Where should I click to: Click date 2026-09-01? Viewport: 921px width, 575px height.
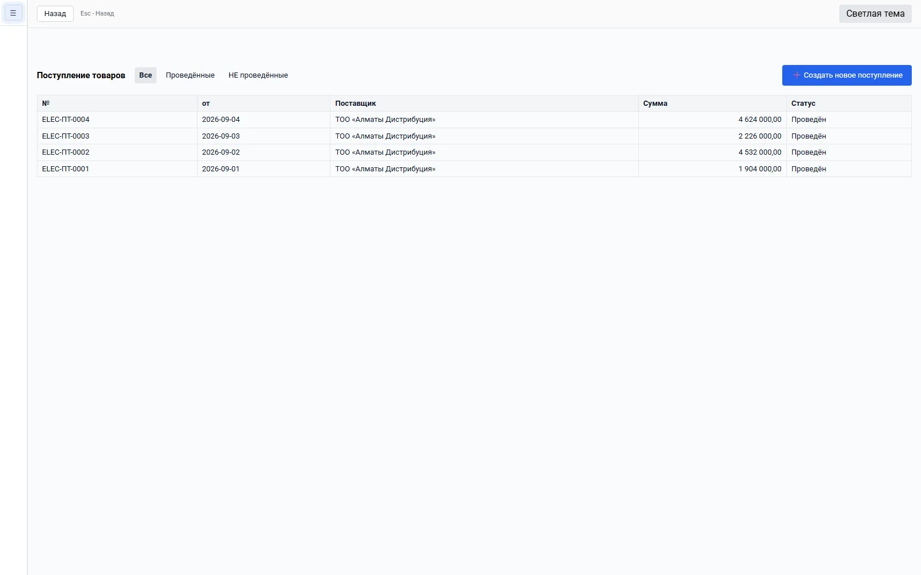point(221,169)
